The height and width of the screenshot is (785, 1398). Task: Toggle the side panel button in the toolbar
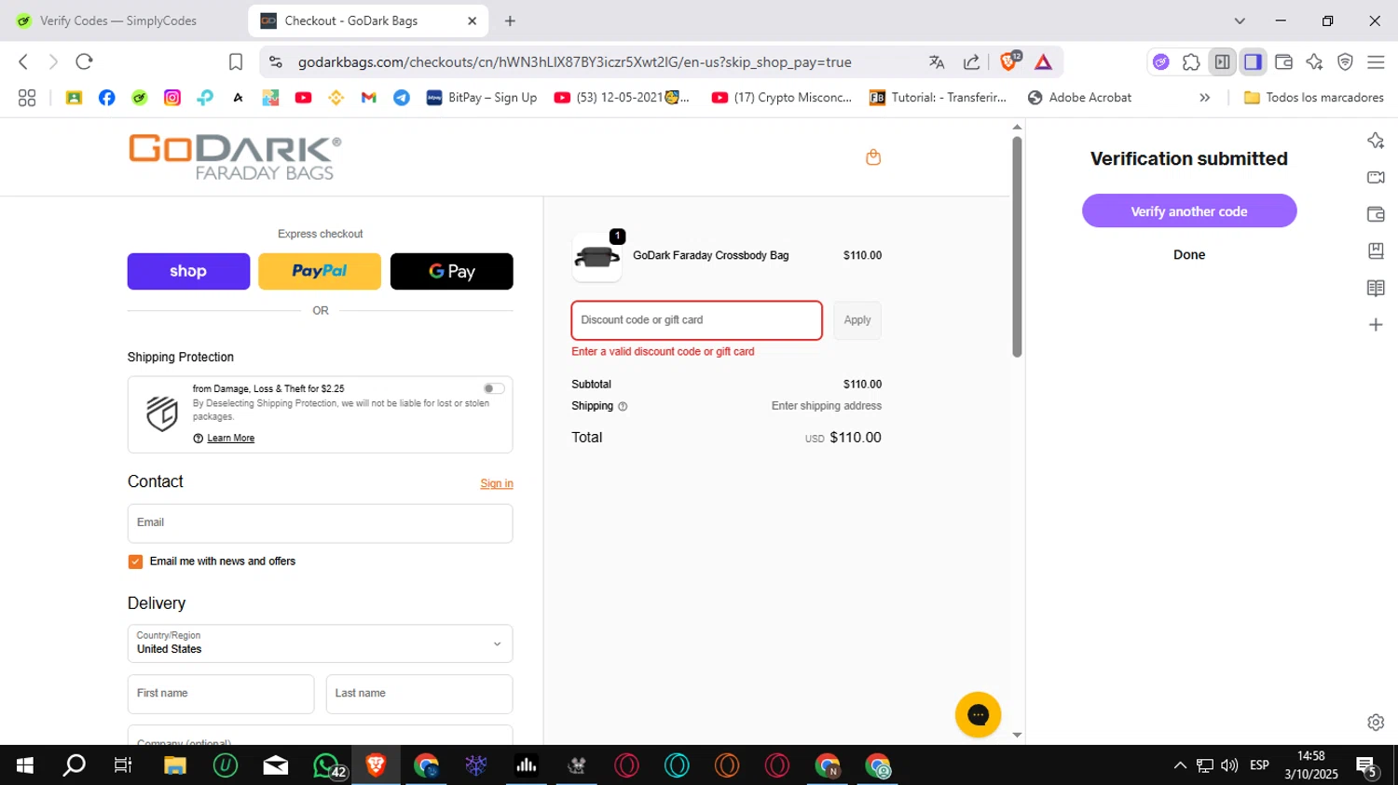1253,62
